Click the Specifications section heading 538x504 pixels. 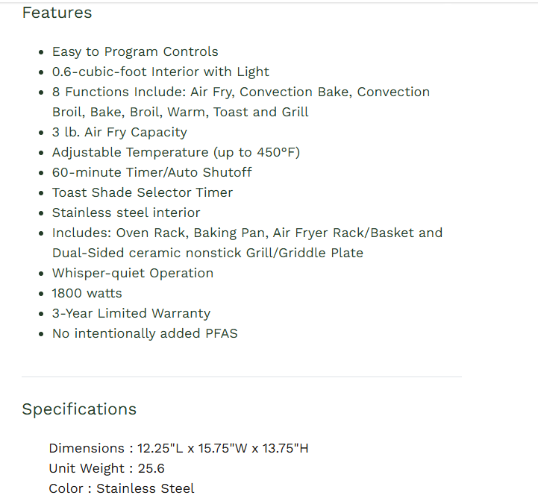click(x=79, y=409)
